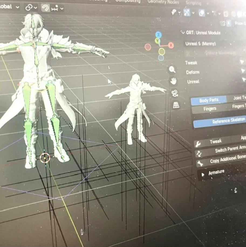Click the blue Z axis gizmo ball

point(158,35)
